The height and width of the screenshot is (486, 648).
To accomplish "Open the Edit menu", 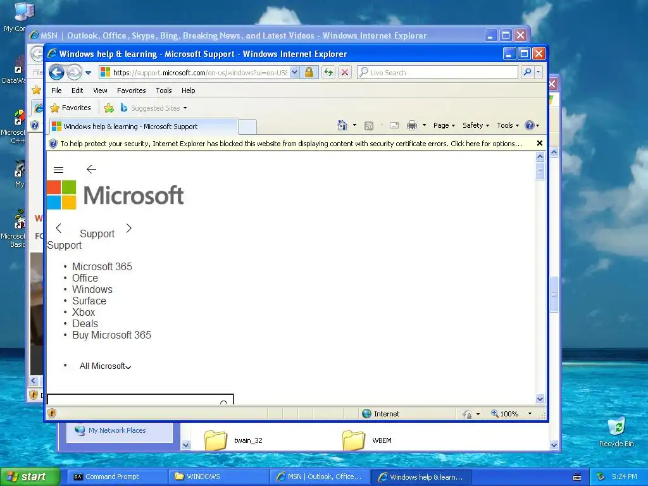I will click(77, 90).
